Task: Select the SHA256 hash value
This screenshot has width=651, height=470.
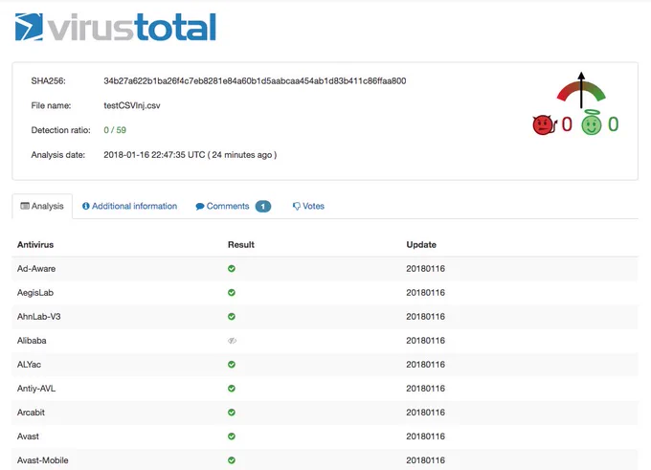Action: point(255,81)
